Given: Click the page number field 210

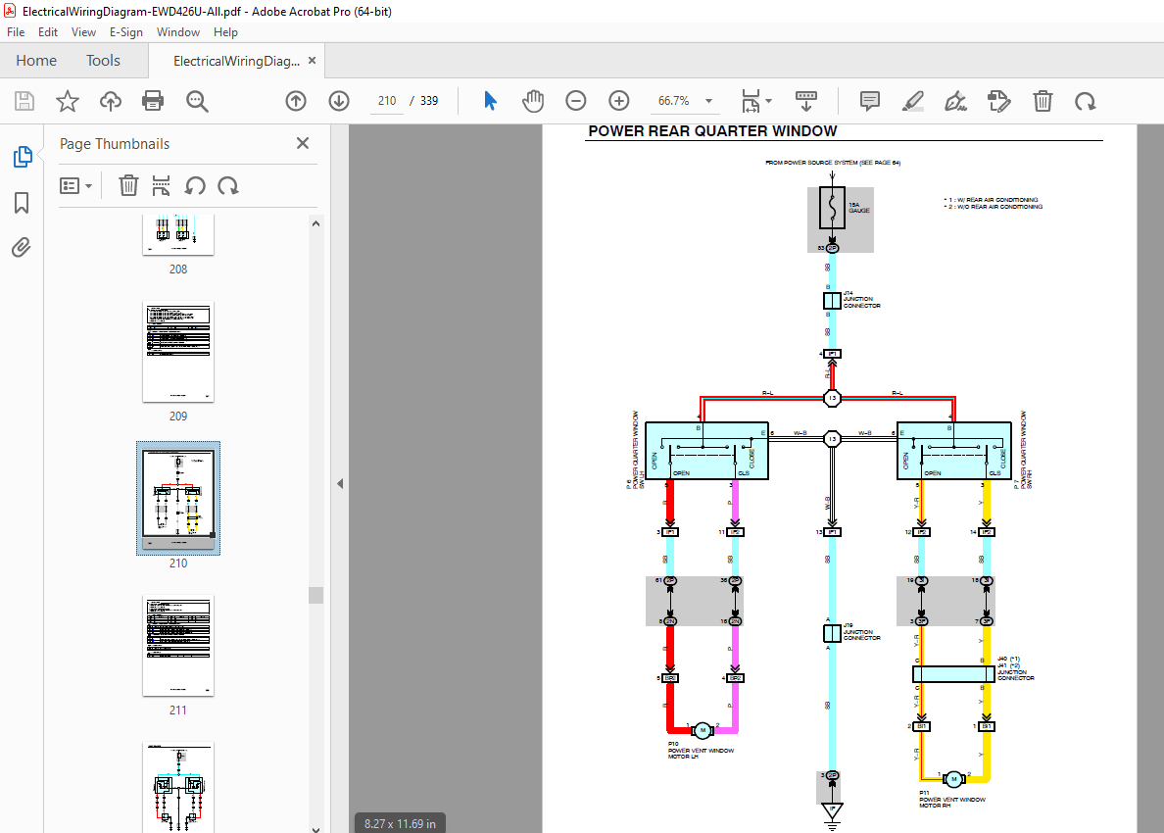Looking at the screenshot, I should [x=387, y=101].
